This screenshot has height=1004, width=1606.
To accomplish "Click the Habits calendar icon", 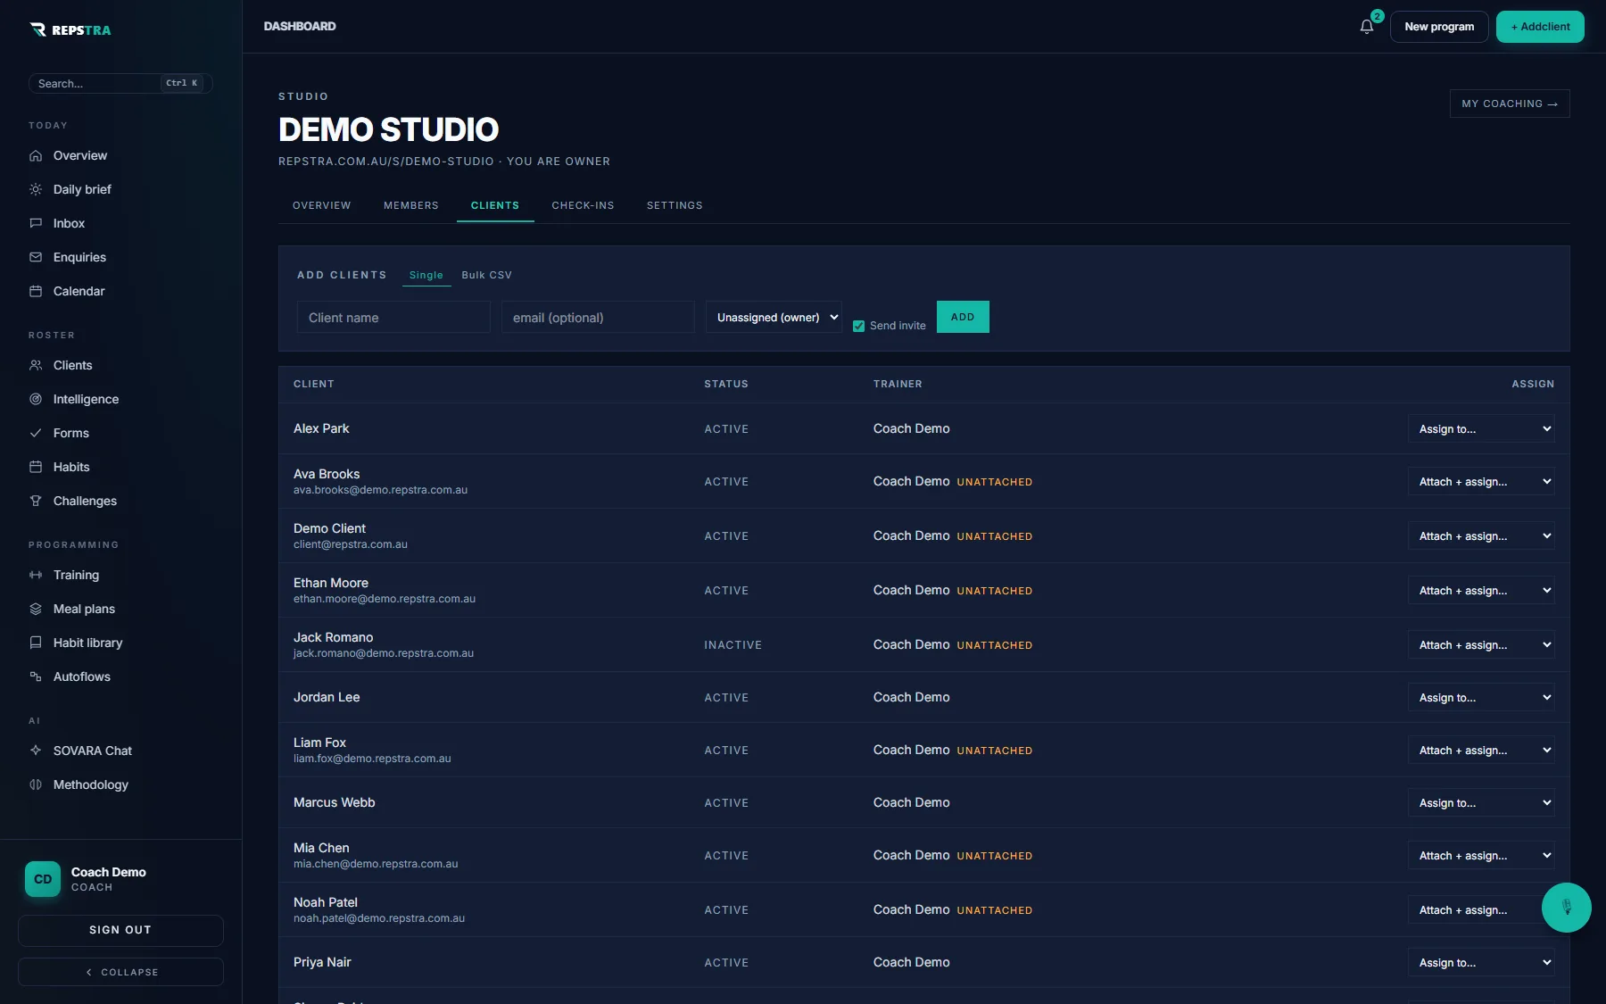I will pyautogui.click(x=36, y=467).
